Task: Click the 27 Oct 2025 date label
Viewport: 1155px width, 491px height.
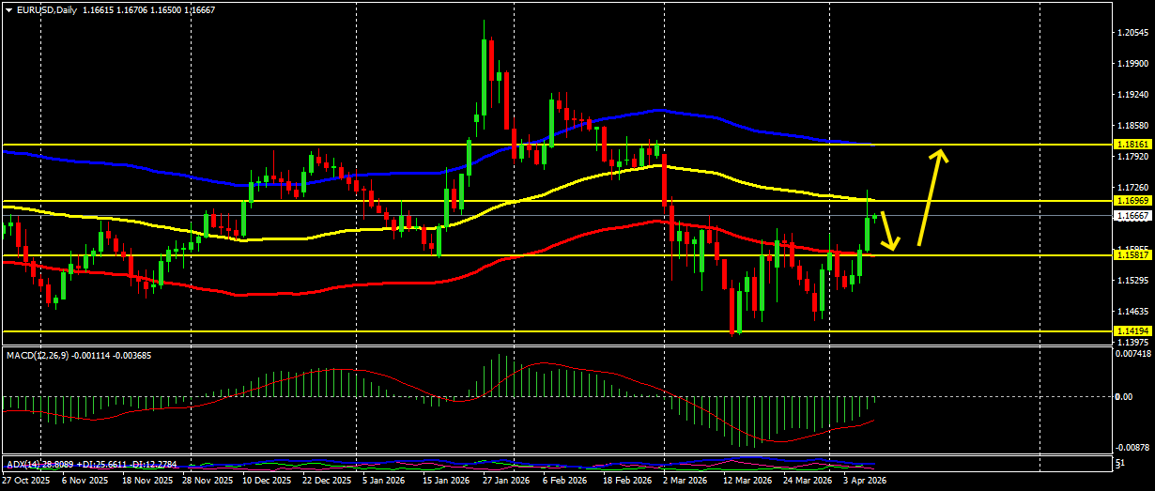Action: 25,480
